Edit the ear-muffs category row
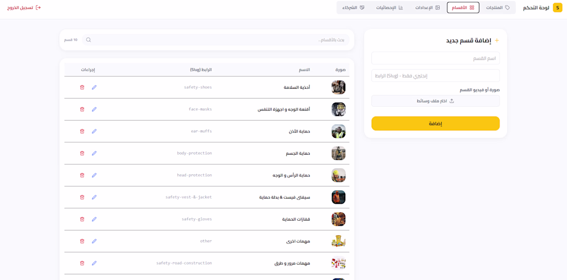 point(94,131)
